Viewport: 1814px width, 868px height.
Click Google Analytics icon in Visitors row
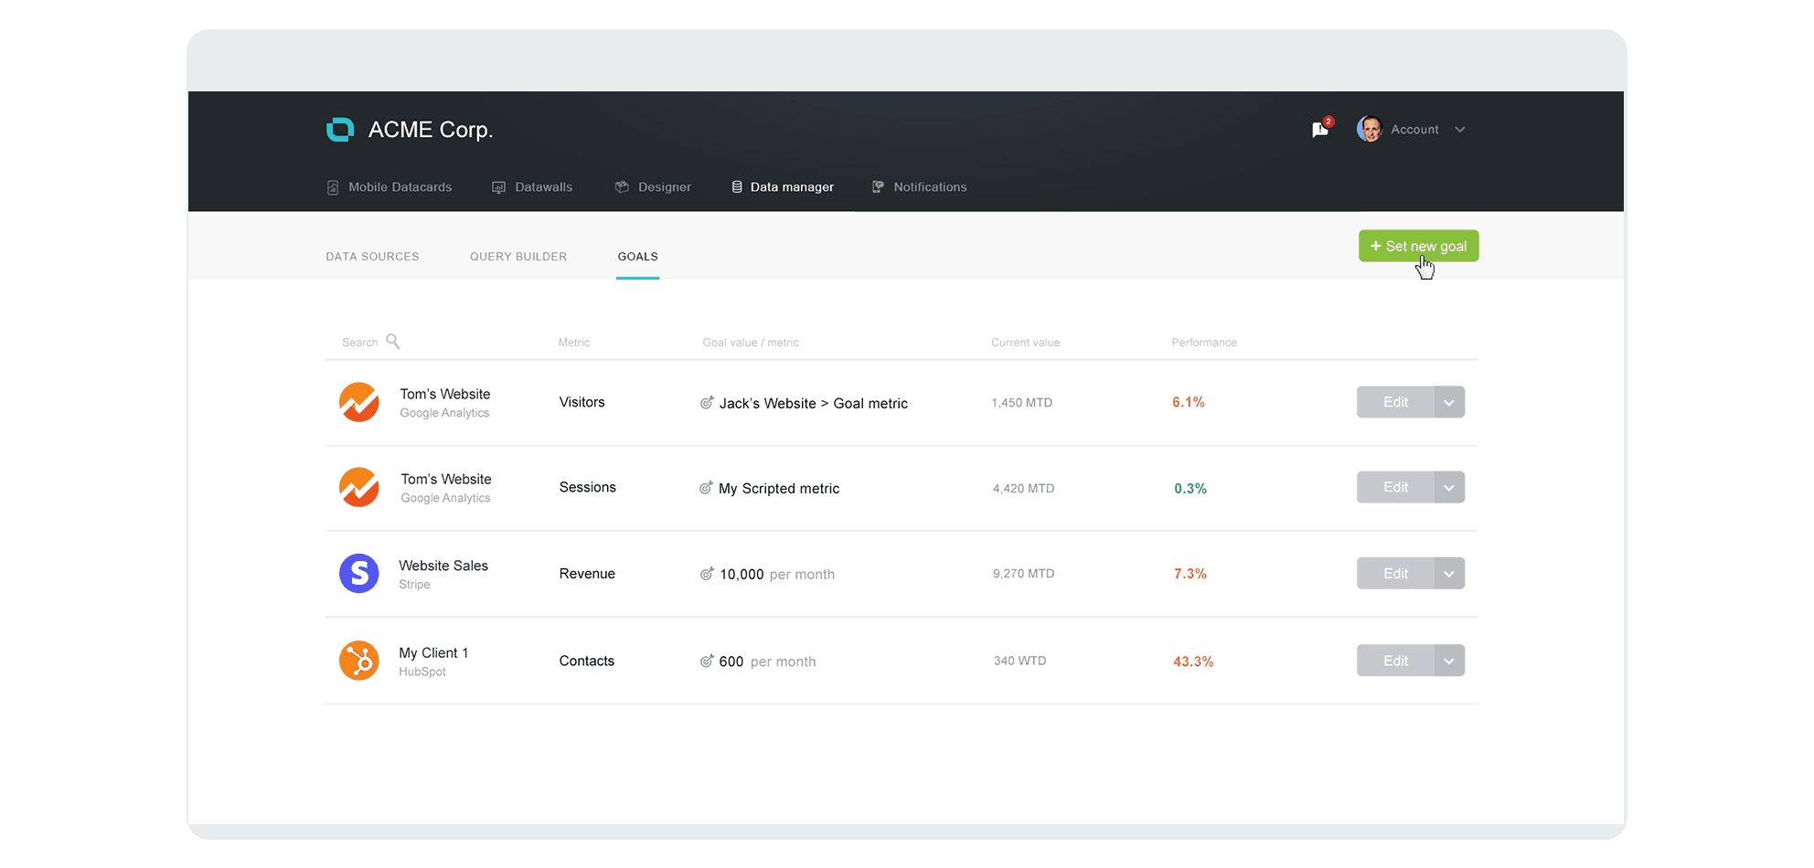click(x=359, y=402)
